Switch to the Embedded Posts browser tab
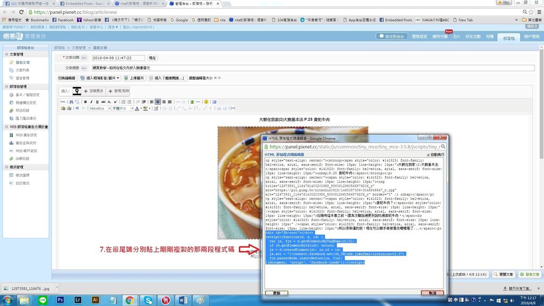Viewport: 544px width, 306px height. point(84,4)
